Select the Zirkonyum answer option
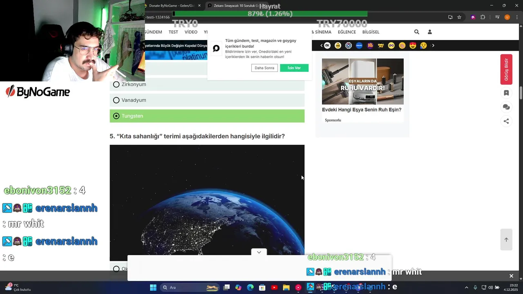The height and width of the screenshot is (294, 523). [x=207, y=84]
